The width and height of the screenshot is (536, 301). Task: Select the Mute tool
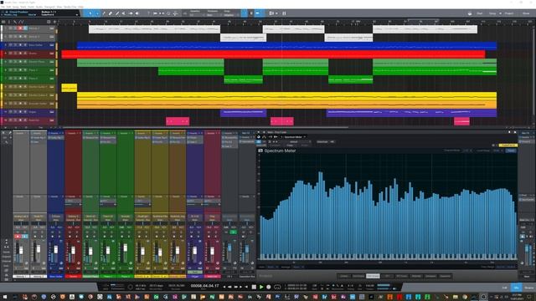click(x=124, y=13)
